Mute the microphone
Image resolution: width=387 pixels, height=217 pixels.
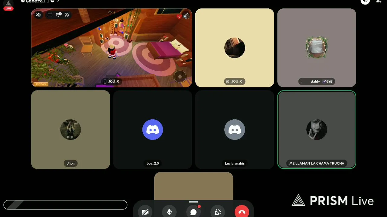169,212
